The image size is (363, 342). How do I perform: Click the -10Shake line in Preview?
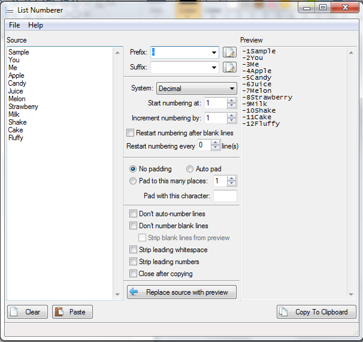259,110
